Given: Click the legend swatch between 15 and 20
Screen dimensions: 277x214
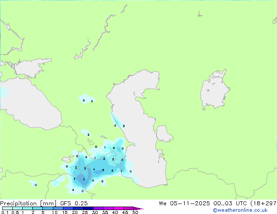Looking at the screenshot, I should (x=68, y=208).
